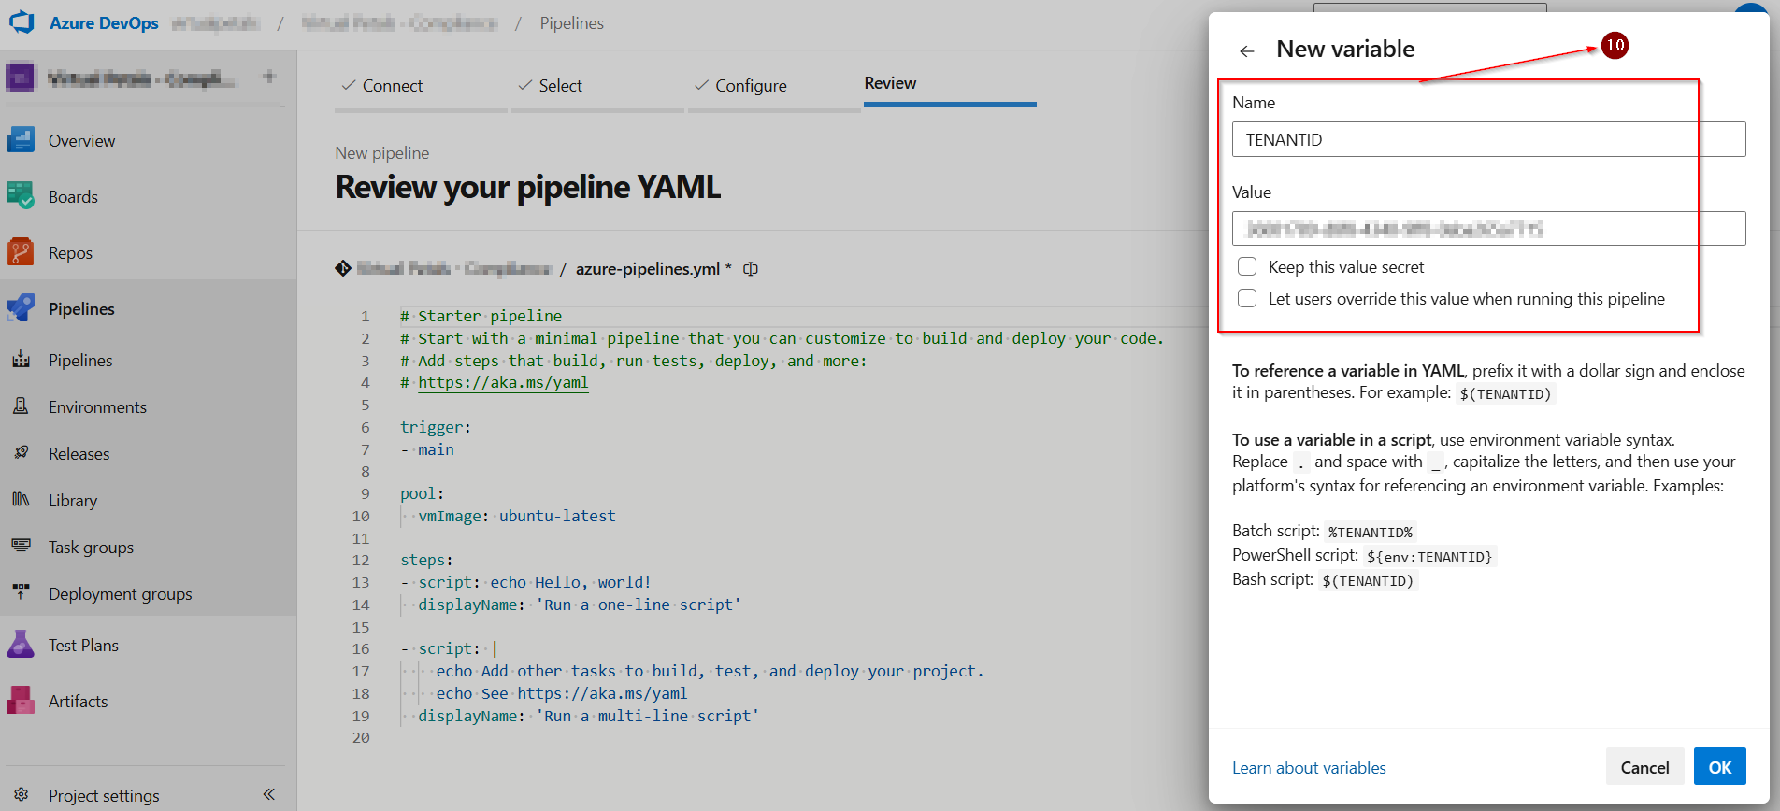Open Project settings gear icon

(21, 795)
